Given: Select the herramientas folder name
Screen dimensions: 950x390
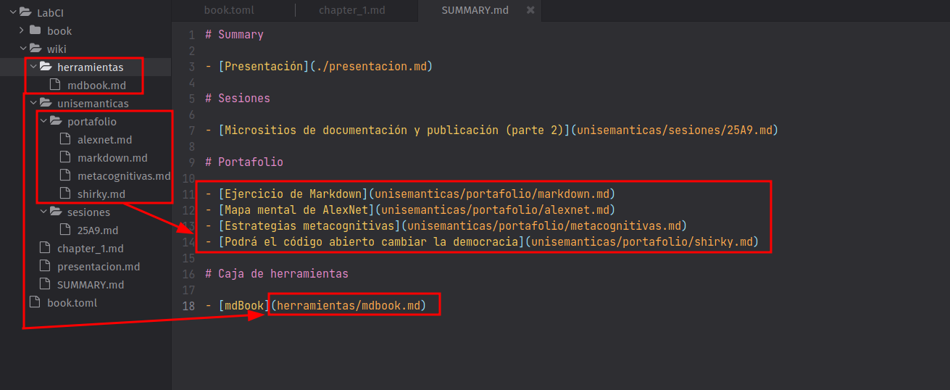Looking at the screenshot, I should [91, 67].
